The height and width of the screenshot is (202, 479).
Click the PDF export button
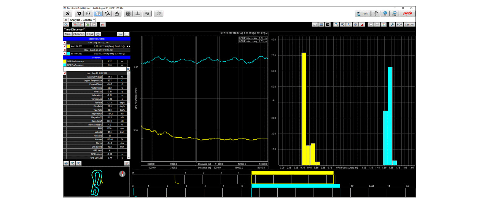pyautogui.click(x=399, y=25)
